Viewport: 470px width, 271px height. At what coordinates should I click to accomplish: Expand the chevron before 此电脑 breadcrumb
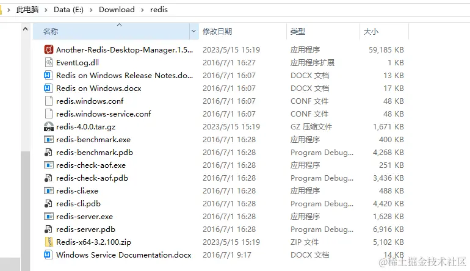click(9, 10)
